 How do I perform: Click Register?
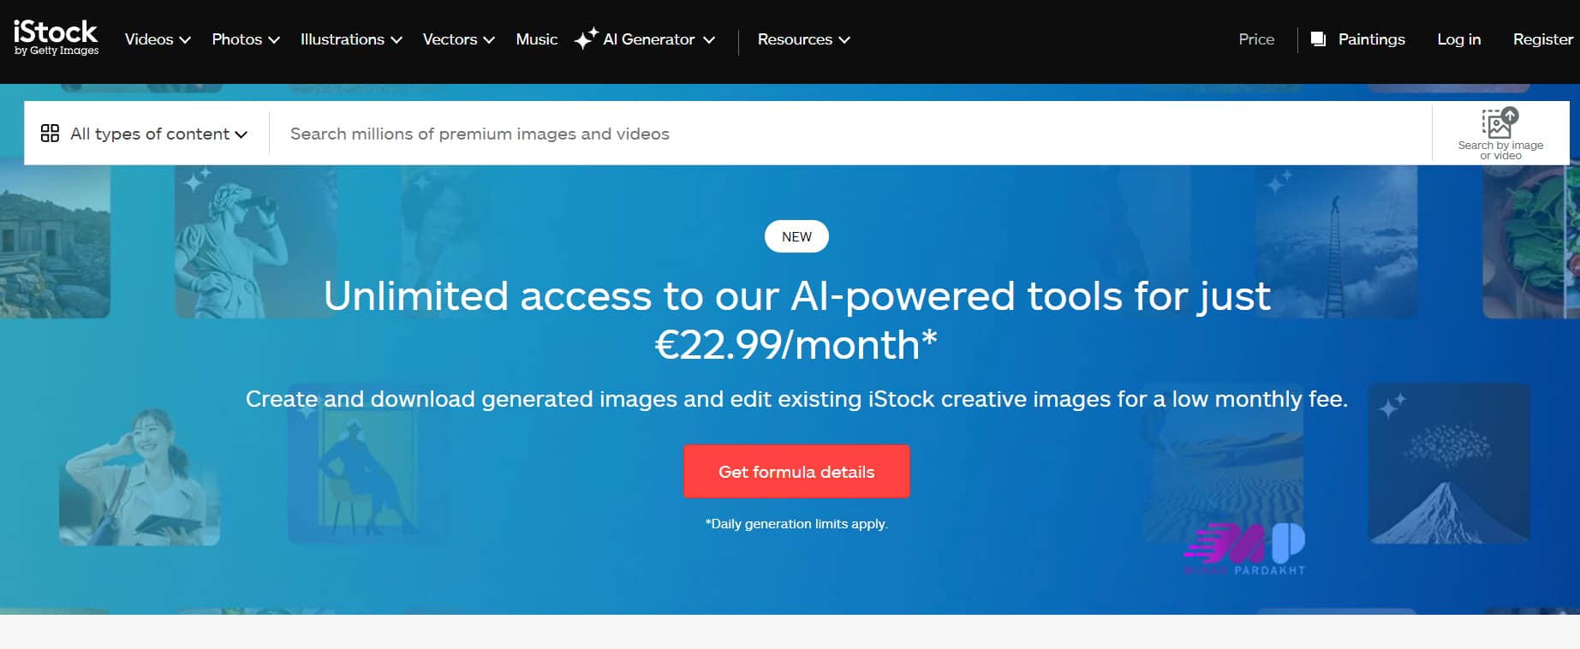click(x=1542, y=39)
